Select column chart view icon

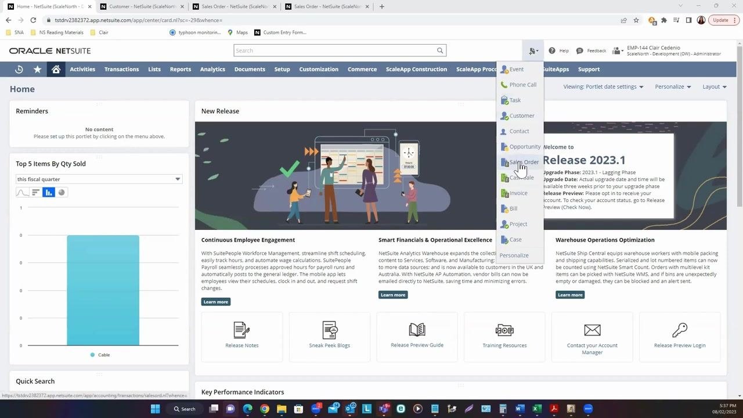point(49,192)
